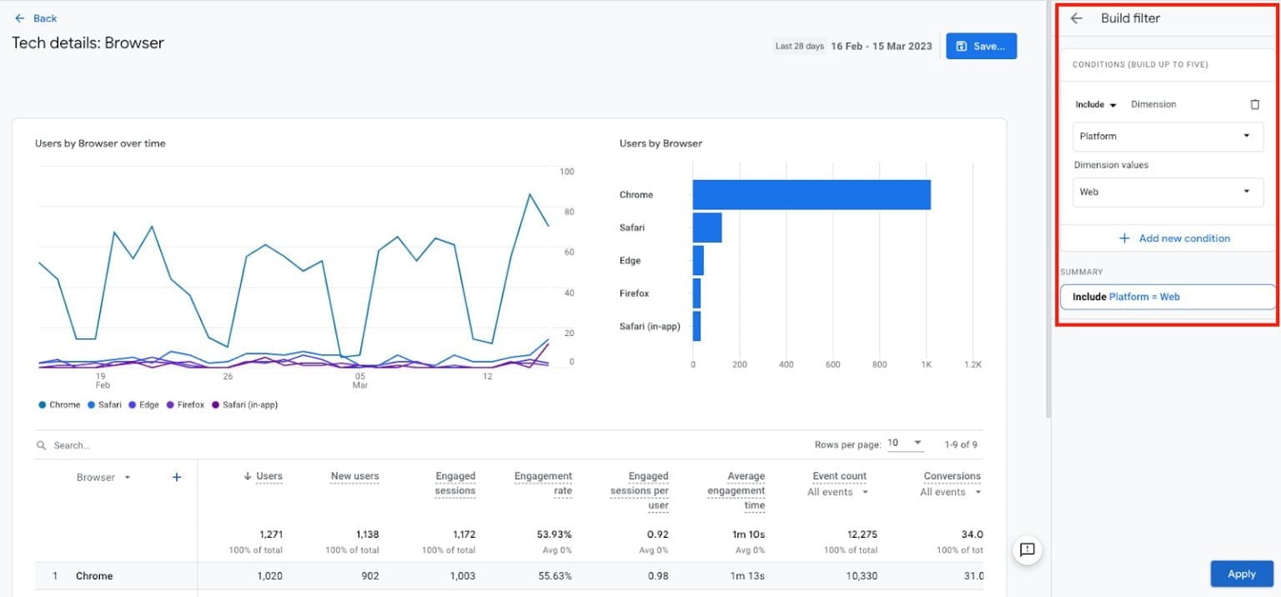Click the back arrow in the Build filter panel
Viewport: 1281px width, 597px height.
coord(1076,18)
